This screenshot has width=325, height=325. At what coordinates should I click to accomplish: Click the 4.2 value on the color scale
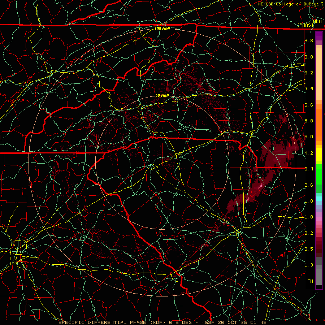[309, 153]
